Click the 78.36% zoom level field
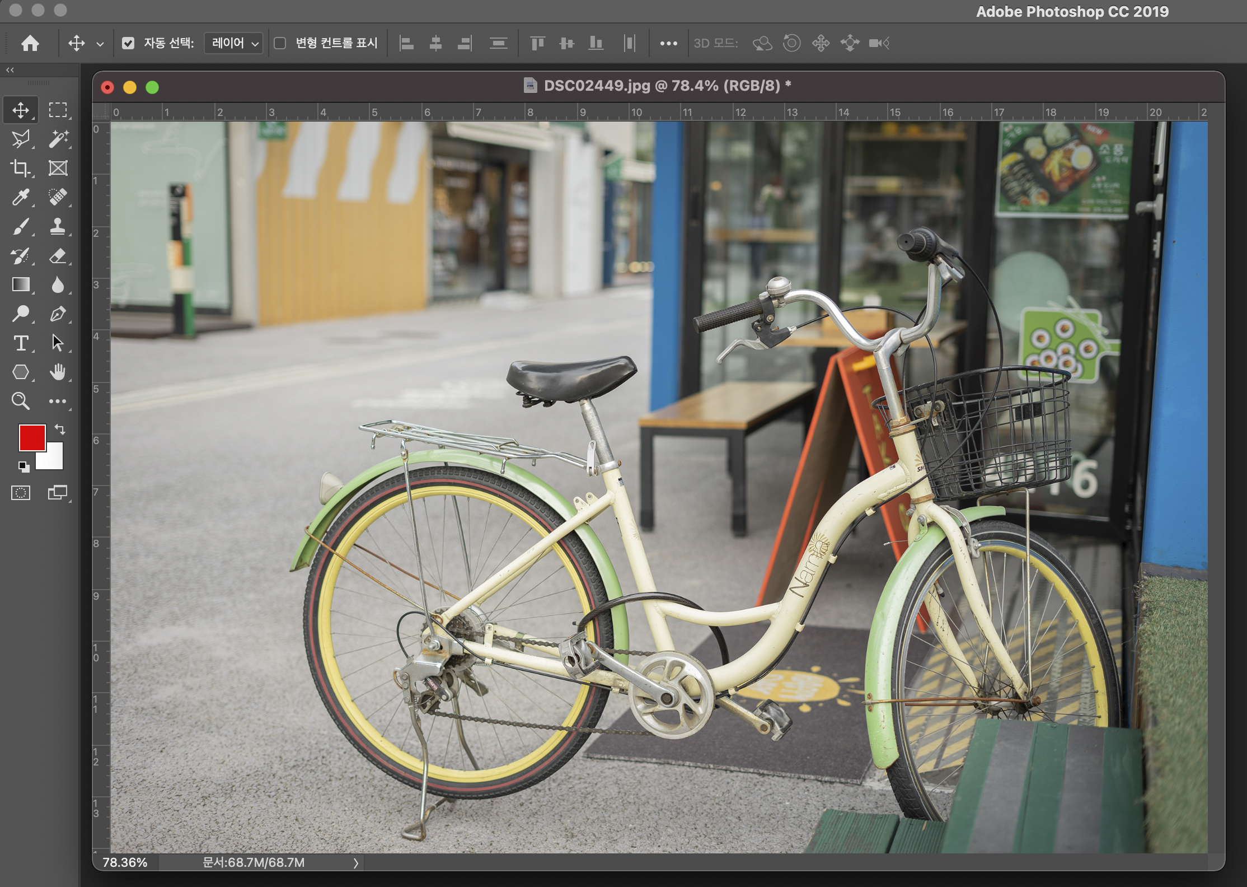 point(125,862)
